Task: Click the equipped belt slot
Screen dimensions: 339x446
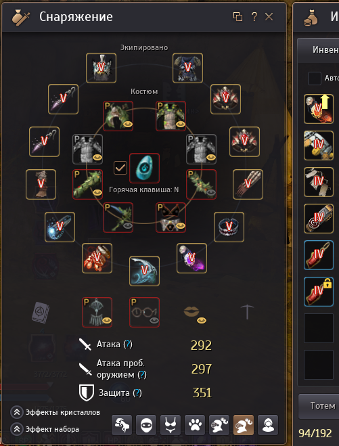Action: tap(229, 227)
